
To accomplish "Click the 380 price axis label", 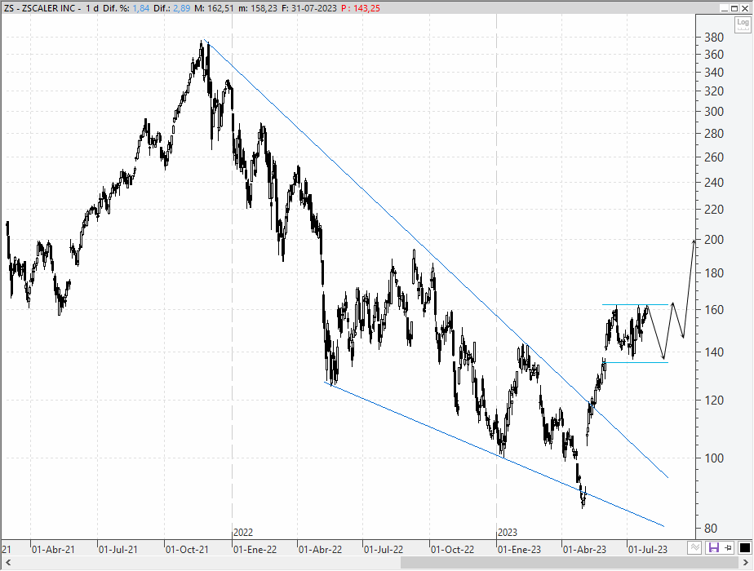I will 713,37.
